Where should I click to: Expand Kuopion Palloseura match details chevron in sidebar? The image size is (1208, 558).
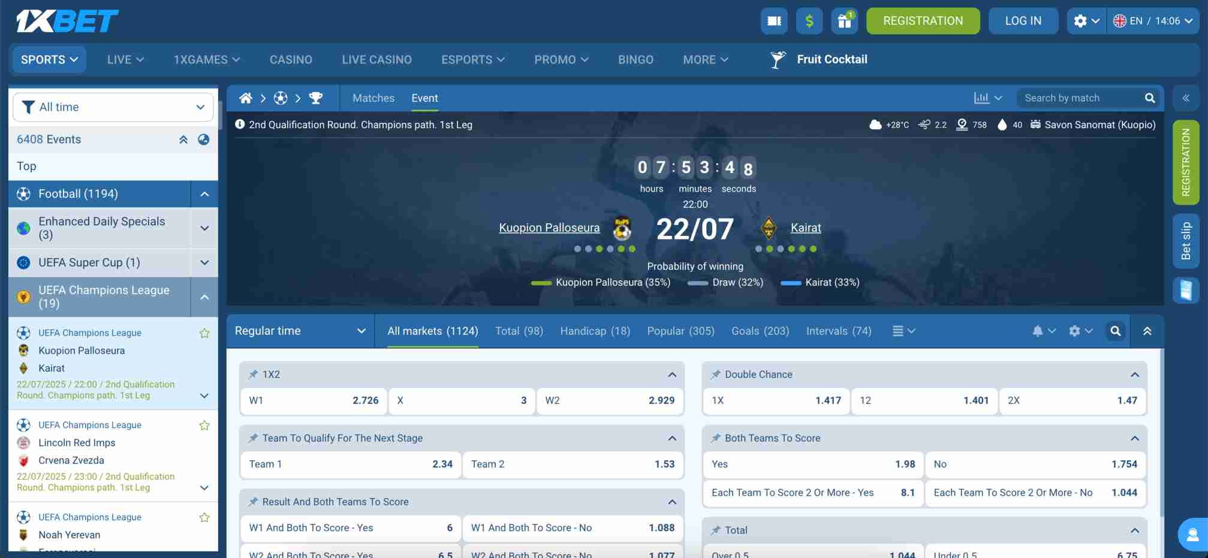click(204, 396)
